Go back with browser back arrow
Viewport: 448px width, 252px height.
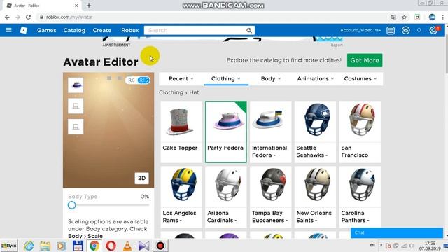pyautogui.click(x=7, y=17)
